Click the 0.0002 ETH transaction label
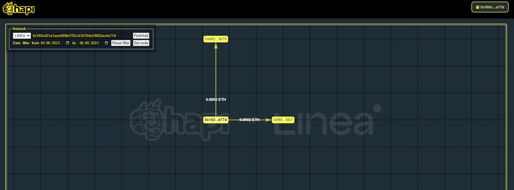 click(216, 100)
